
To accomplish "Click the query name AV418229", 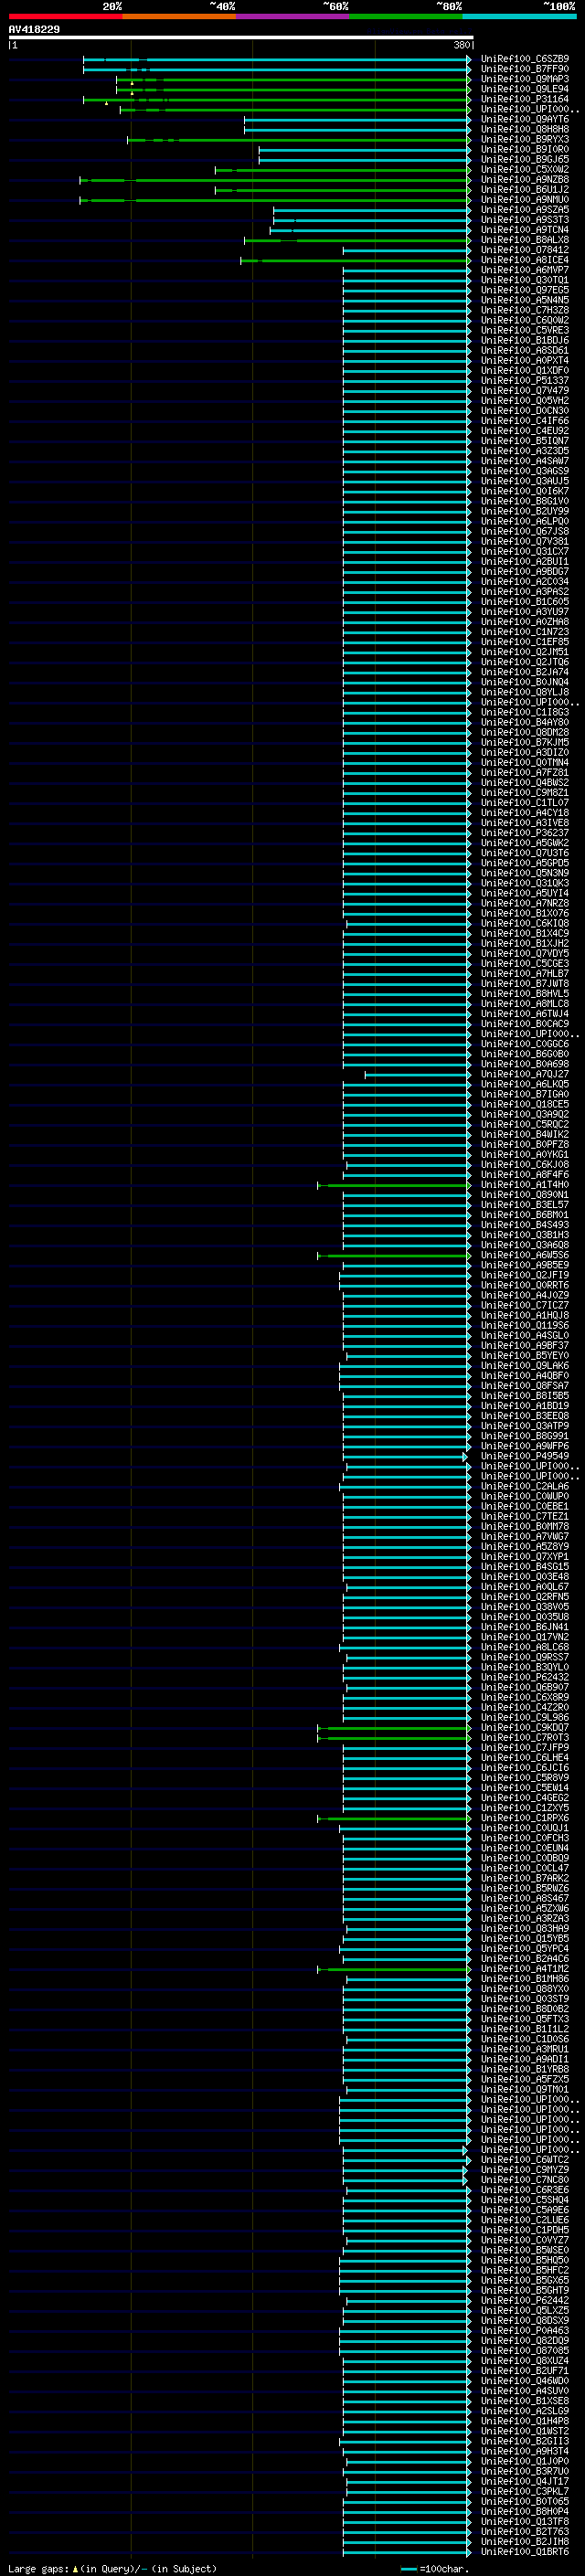I will coord(34,29).
